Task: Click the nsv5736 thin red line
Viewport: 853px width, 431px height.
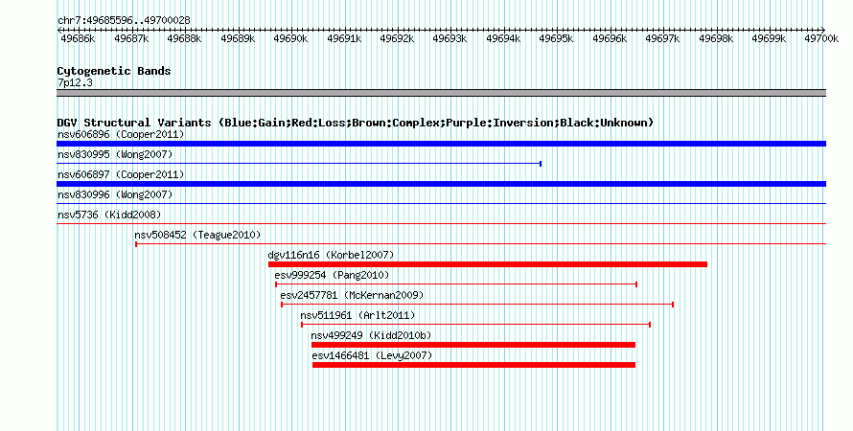Action: (x=441, y=224)
